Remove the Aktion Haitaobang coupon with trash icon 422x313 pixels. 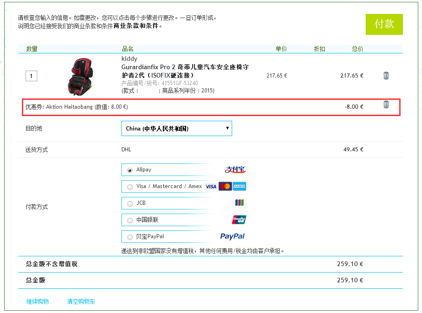click(x=386, y=104)
